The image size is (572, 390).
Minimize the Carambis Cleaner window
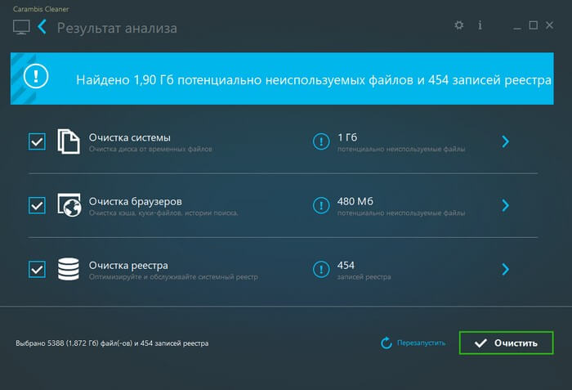[x=517, y=28]
